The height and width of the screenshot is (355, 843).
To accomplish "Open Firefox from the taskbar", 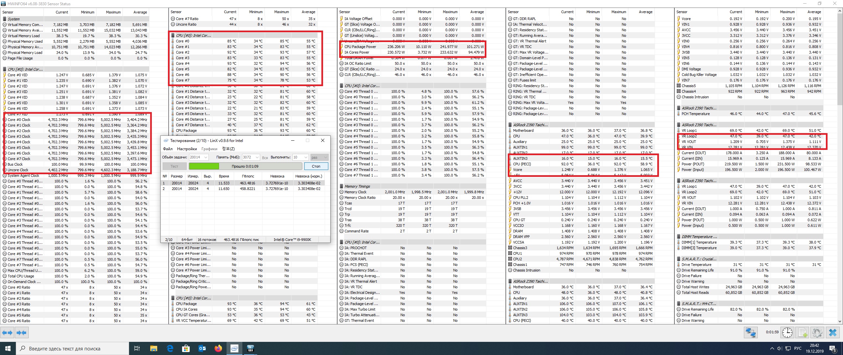I will [x=218, y=348].
